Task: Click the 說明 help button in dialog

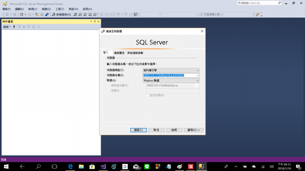Action: pyautogui.click(x=174, y=130)
